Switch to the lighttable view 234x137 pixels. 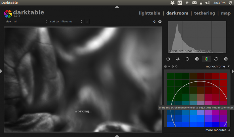[149, 13]
